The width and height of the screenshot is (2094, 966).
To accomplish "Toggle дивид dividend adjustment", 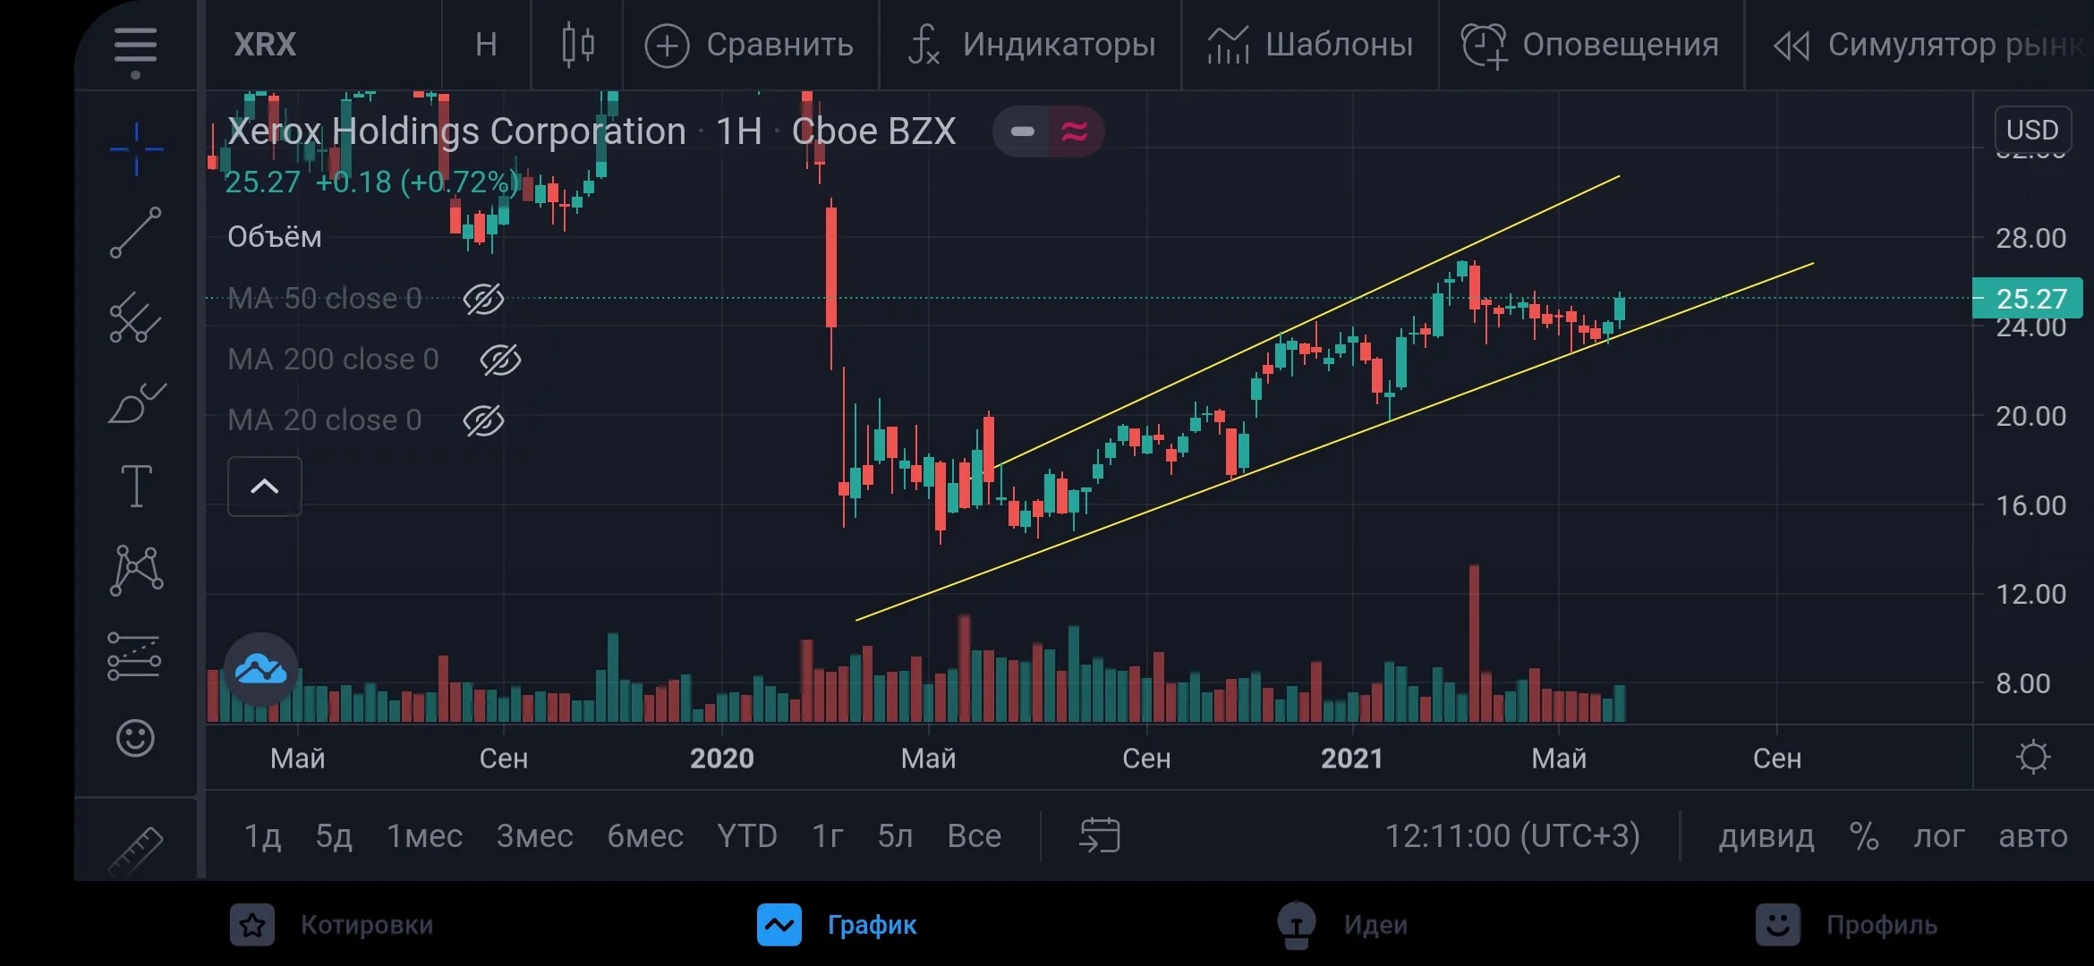I will click(1766, 836).
